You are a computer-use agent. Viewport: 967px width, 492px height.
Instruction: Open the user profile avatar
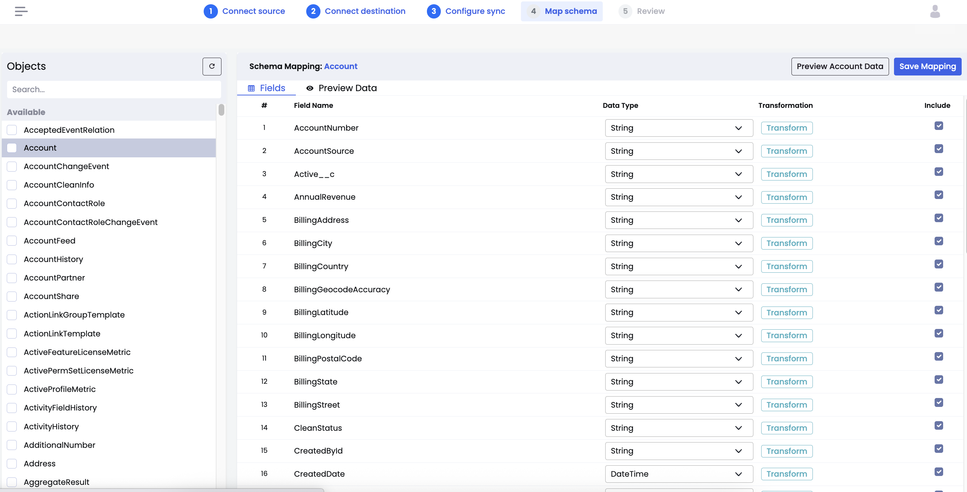pos(935,11)
